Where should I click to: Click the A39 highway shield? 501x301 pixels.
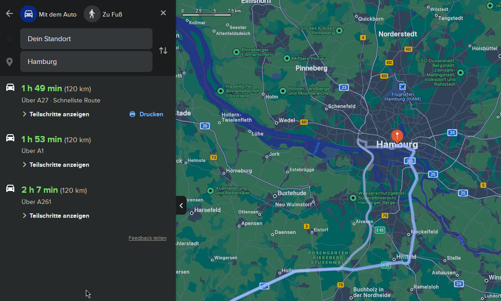459,284
